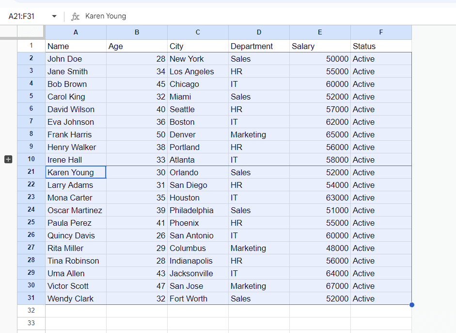Image resolution: width=456 pixels, height=333 pixels.
Task: Click the plus icon in the left margin
Action: tap(8, 159)
